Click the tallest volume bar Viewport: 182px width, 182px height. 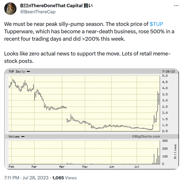(158, 156)
